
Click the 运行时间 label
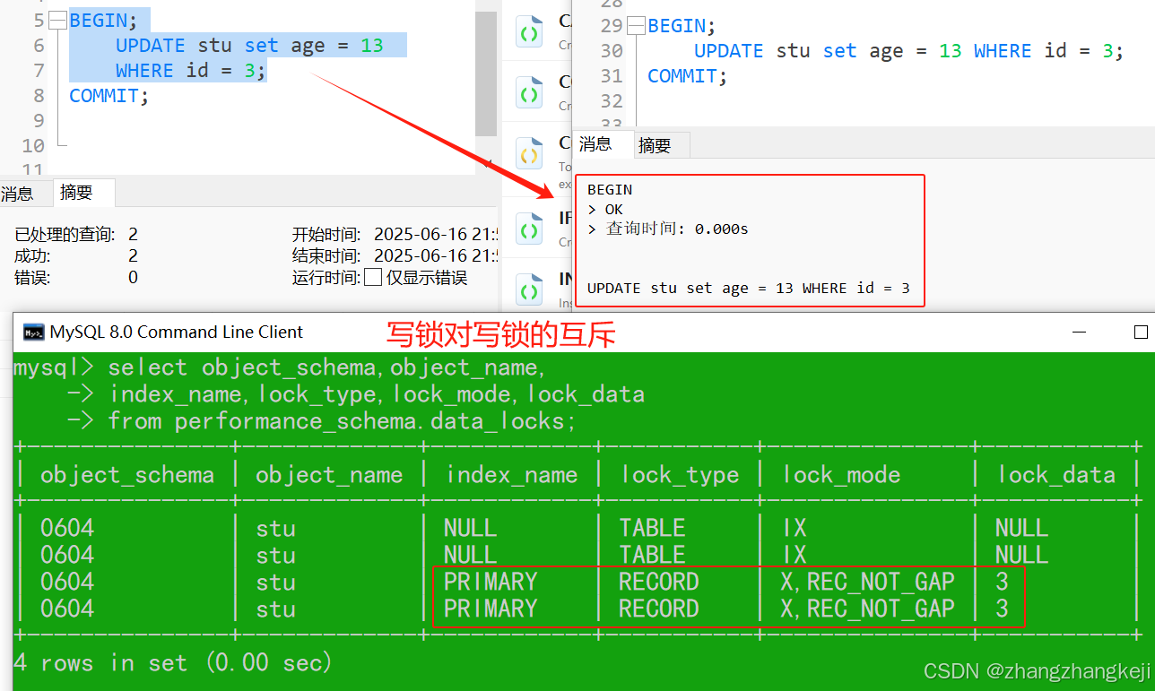coord(326,277)
